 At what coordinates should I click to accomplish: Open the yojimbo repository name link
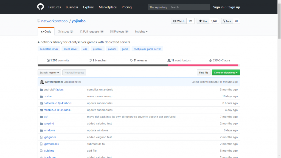79,21
